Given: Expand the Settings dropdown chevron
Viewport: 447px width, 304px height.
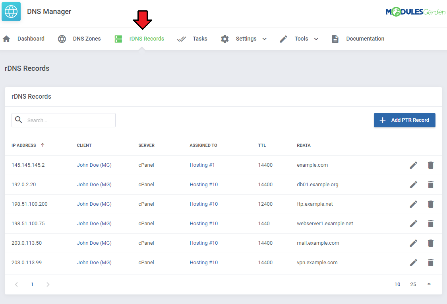Looking at the screenshot, I should point(265,39).
